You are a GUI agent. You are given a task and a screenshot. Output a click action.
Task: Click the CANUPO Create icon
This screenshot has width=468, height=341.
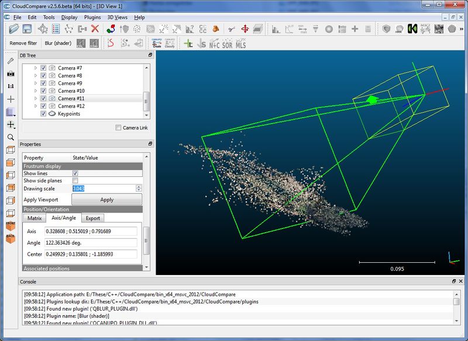pyautogui.click(x=157, y=43)
